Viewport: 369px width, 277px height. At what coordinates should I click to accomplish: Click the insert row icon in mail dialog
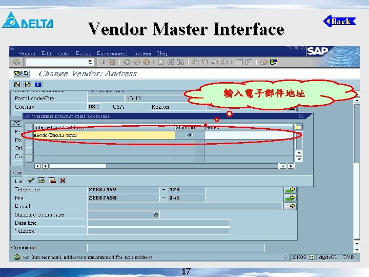(x=42, y=181)
